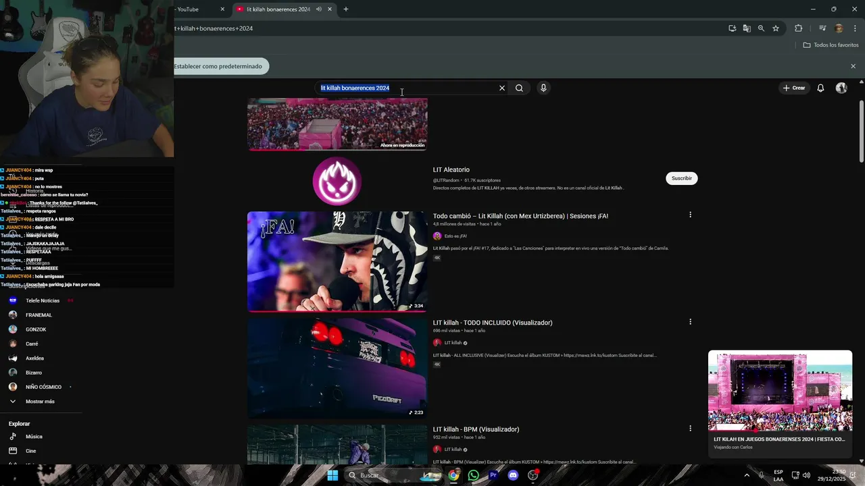Open Premiere Pro from the taskbar
Viewport: 865px width, 486px height.
click(493, 475)
